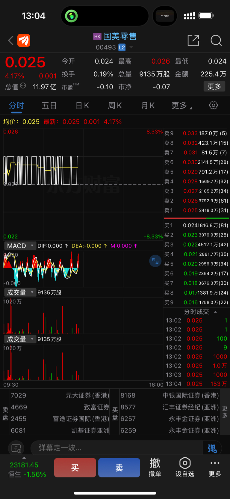Tap the HK market badge
Image resolution: width=230 pixels, height=499 pixels.
[97, 37]
